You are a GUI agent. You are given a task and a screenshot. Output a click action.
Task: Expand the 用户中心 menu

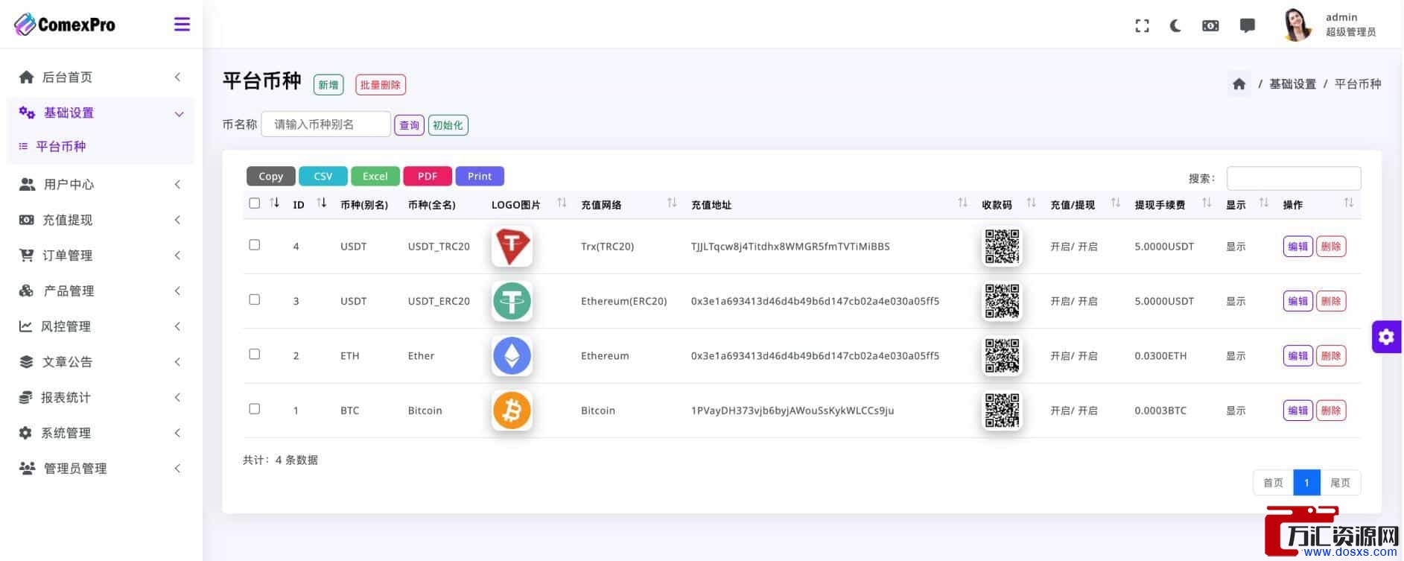point(101,185)
